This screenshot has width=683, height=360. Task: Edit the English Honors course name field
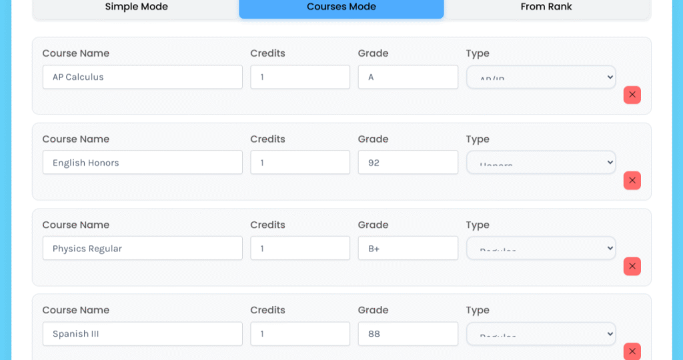(x=142, y=163)
